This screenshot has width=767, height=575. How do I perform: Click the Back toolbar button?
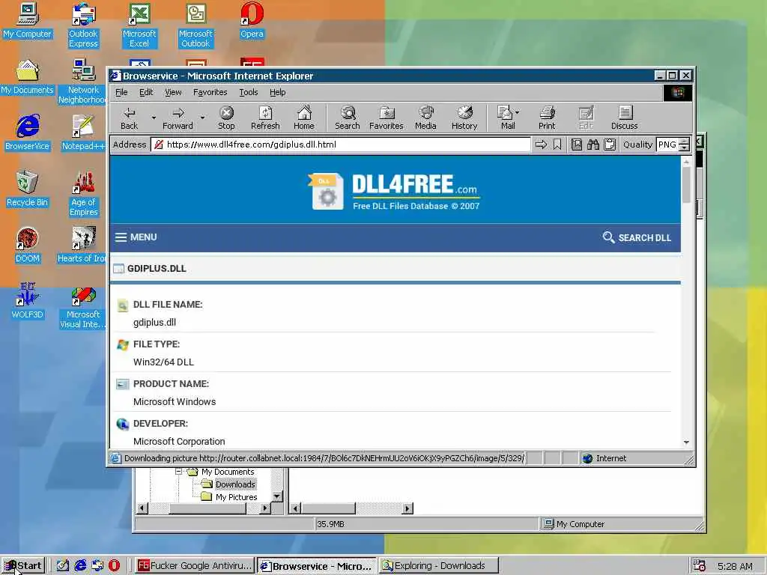pyautogui.click(x=129, y=118)
